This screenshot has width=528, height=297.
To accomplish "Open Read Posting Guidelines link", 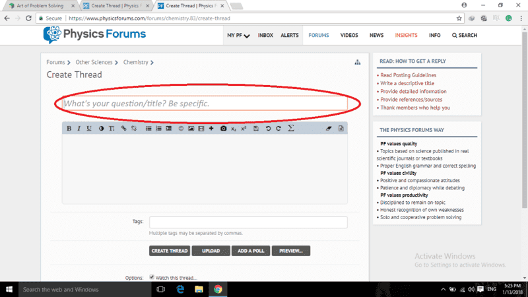I will tap(408, 75).
